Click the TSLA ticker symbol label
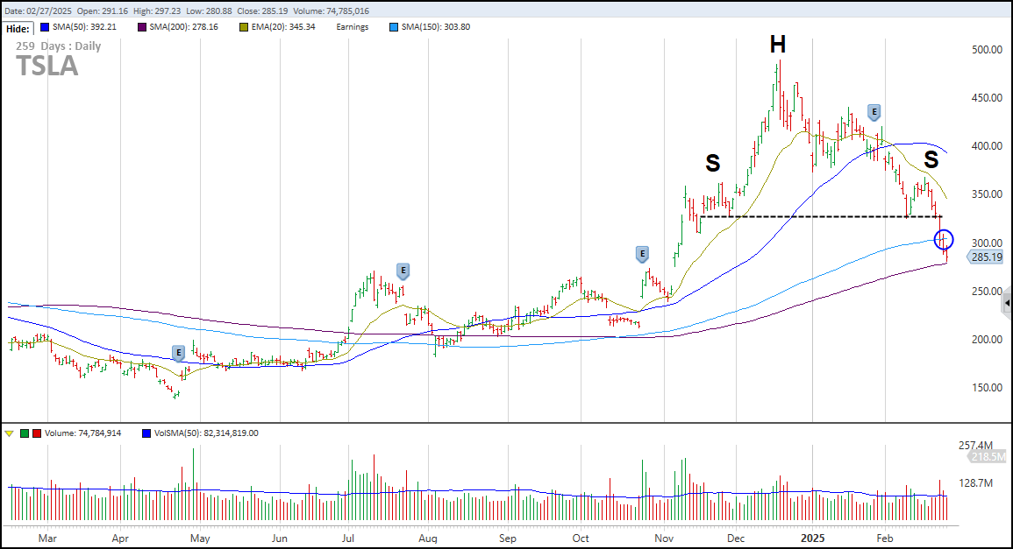This screenshot has height=549, width=1013. pyautogui.click(x=46, y=66)
